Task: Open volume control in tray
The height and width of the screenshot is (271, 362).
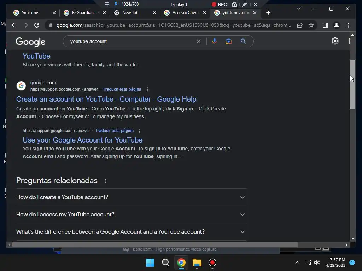Action: pos(317,263)
